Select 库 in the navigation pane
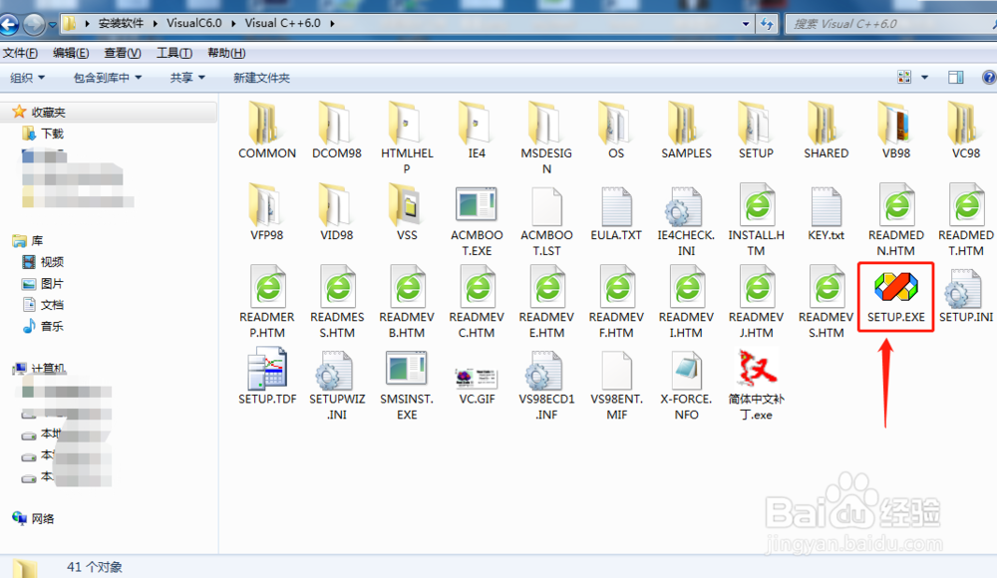Screen dimensions: 997x578 [37, 240]
